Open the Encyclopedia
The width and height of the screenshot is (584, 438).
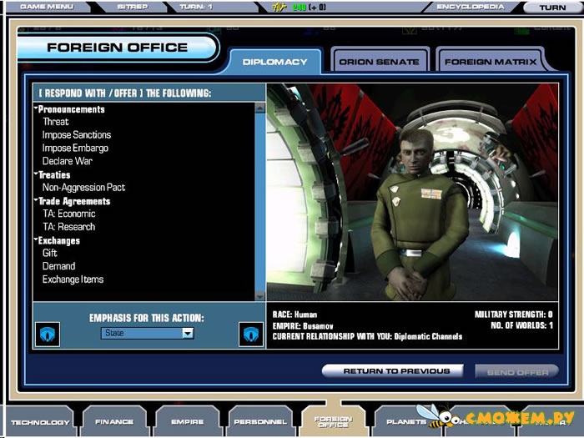point(471,7)
